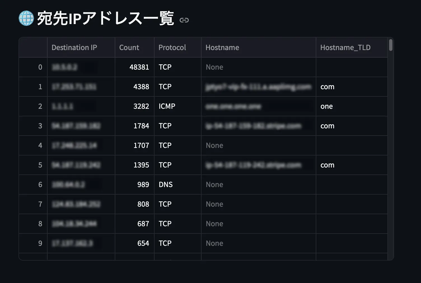This screenshot has height=283, width=421.
Task: Click the None hostname cell in row 4
Action: [x=214, y=145]
